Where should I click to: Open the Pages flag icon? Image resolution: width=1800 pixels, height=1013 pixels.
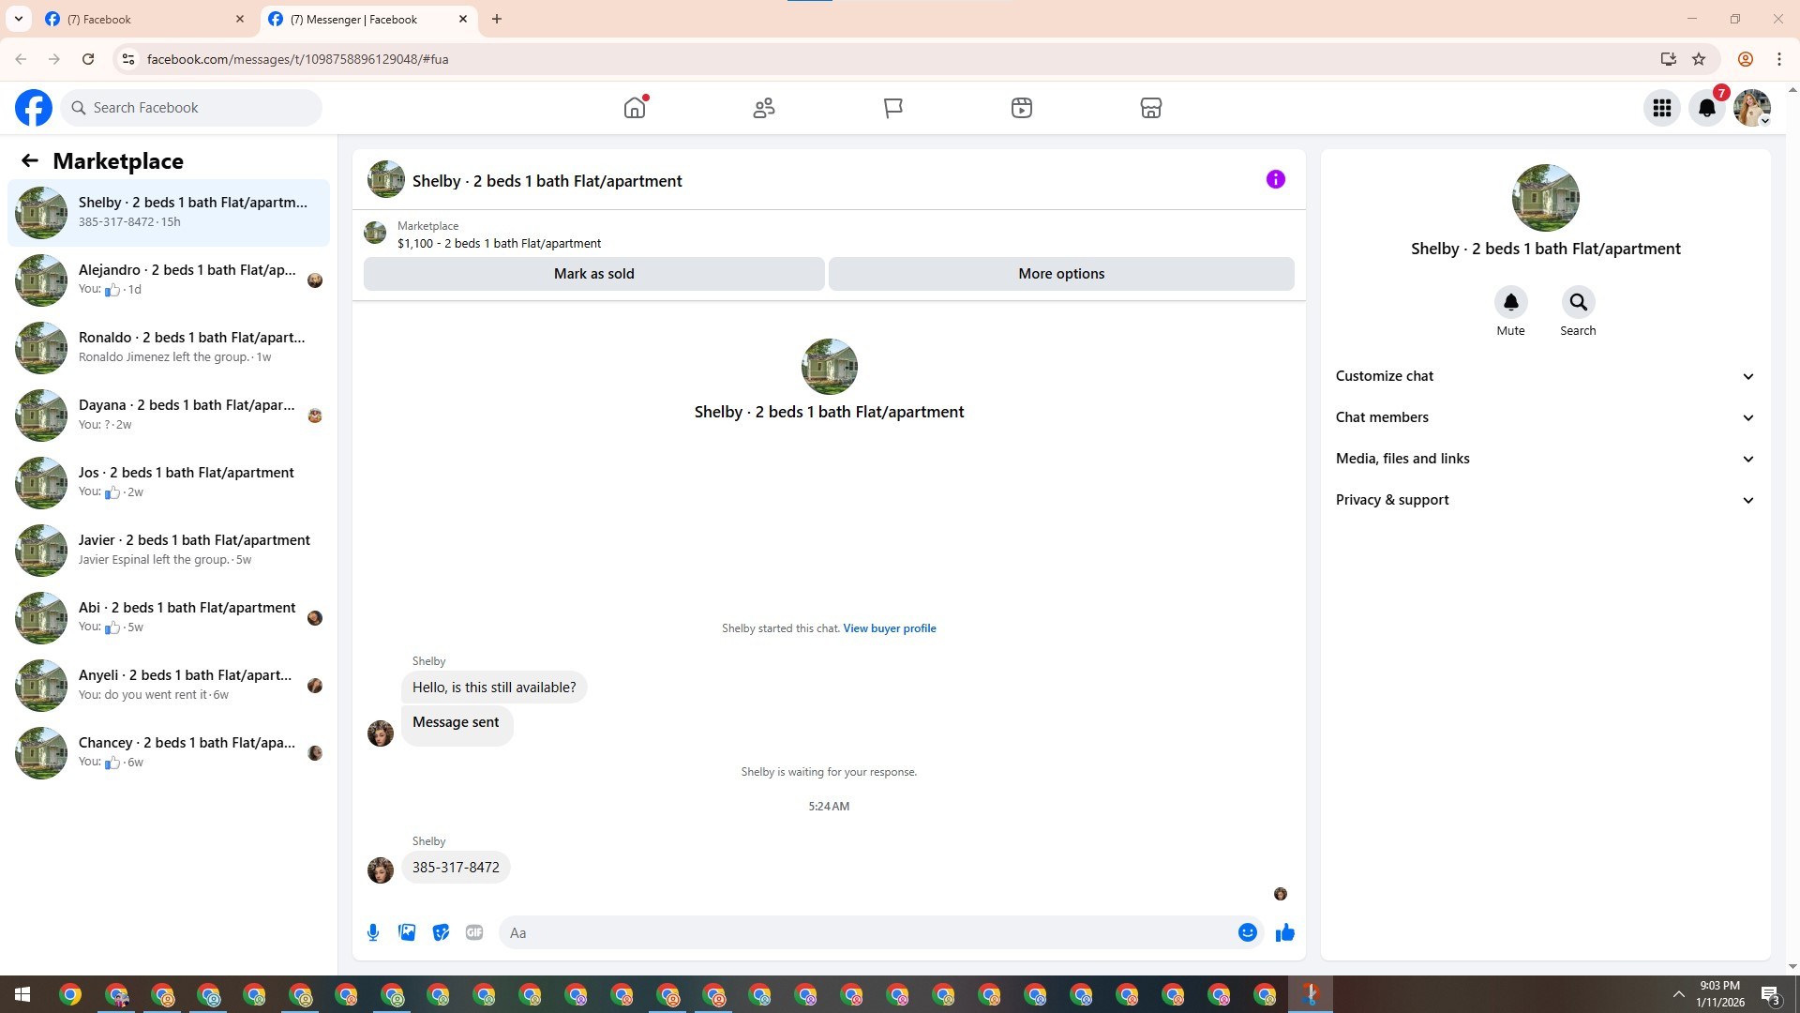point(893,108)
